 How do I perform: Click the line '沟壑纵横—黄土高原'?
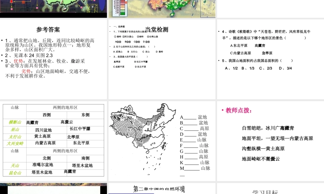pos(263,149)
